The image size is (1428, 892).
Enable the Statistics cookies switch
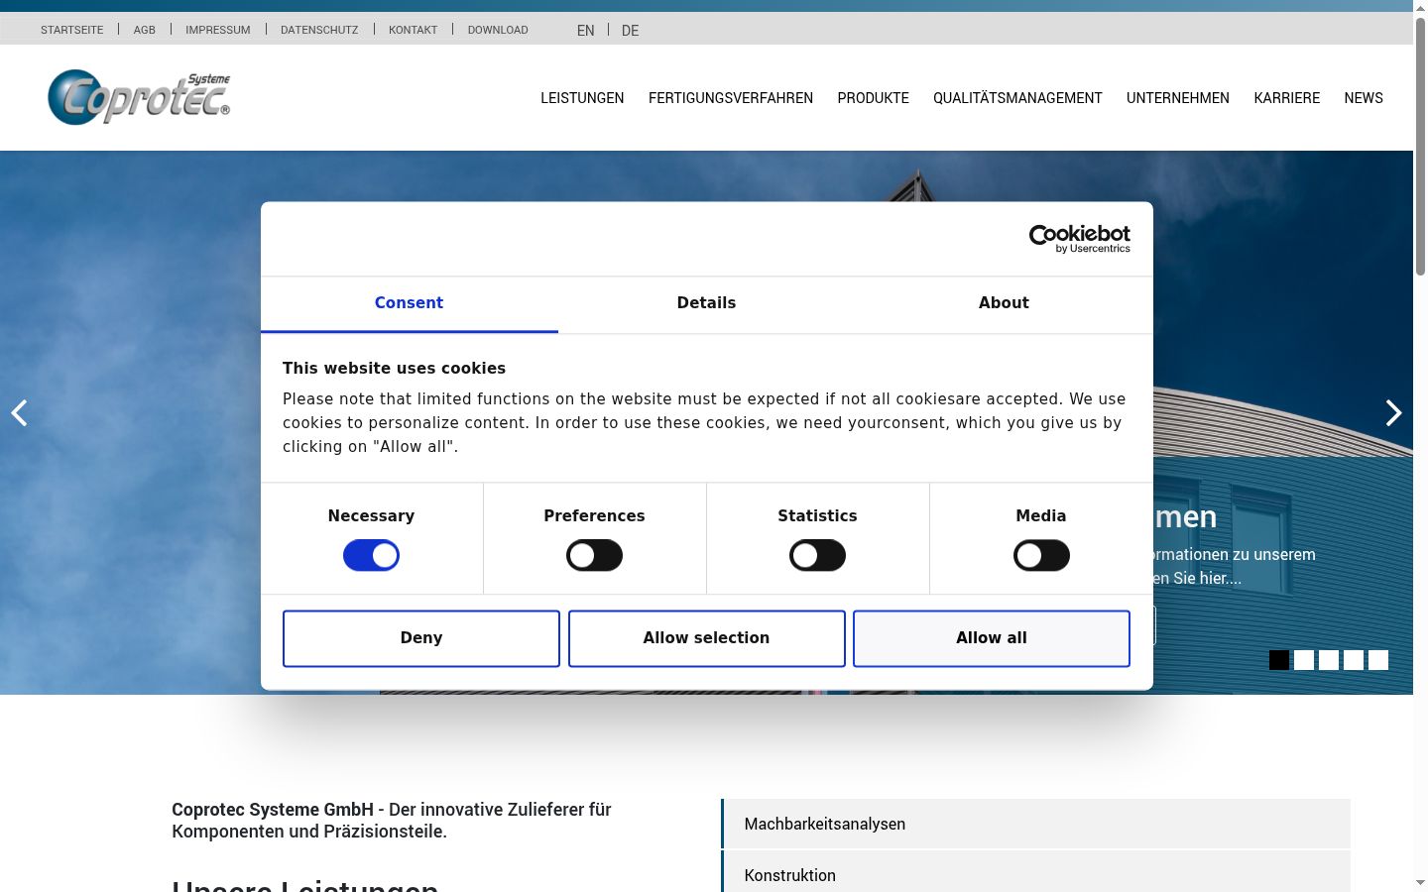tap(817, 555)
